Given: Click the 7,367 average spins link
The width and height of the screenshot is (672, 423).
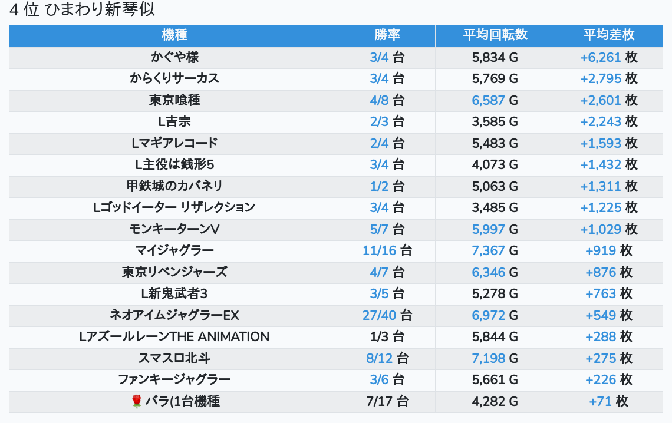Looking at the screenshot, I should pos(489,251).
